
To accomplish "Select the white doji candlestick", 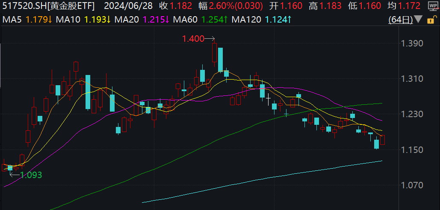I will (268, 99).
